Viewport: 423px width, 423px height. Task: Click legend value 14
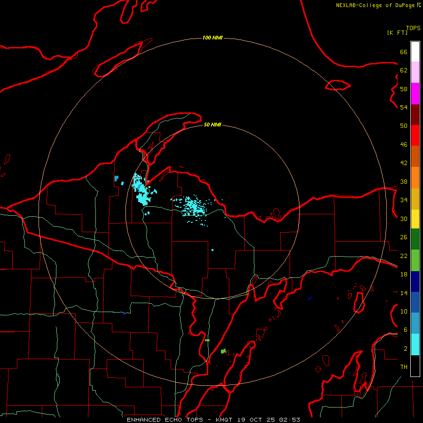pos(404,293)
